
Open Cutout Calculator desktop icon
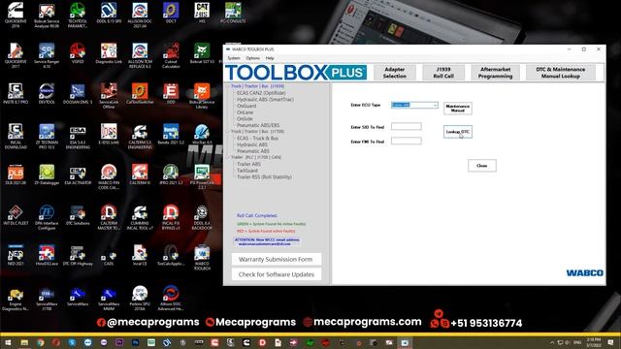171,55
